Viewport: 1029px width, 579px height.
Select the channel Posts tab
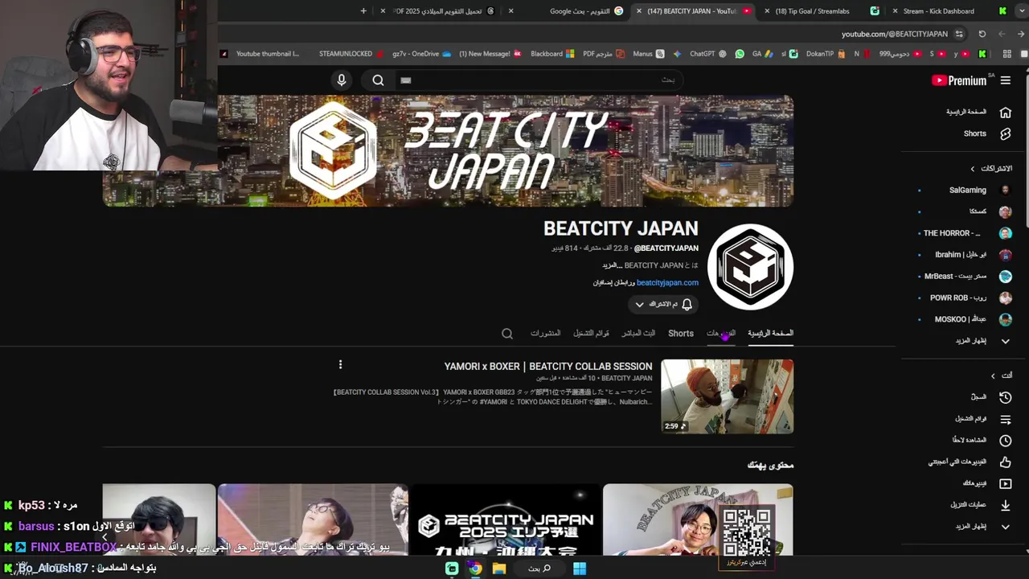[x=545, y=334]
